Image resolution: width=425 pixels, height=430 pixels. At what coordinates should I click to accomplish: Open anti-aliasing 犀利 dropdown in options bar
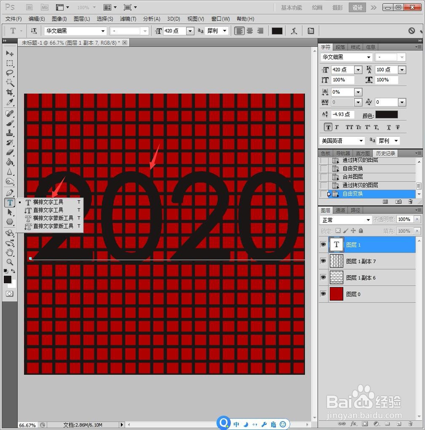(225, 31)
